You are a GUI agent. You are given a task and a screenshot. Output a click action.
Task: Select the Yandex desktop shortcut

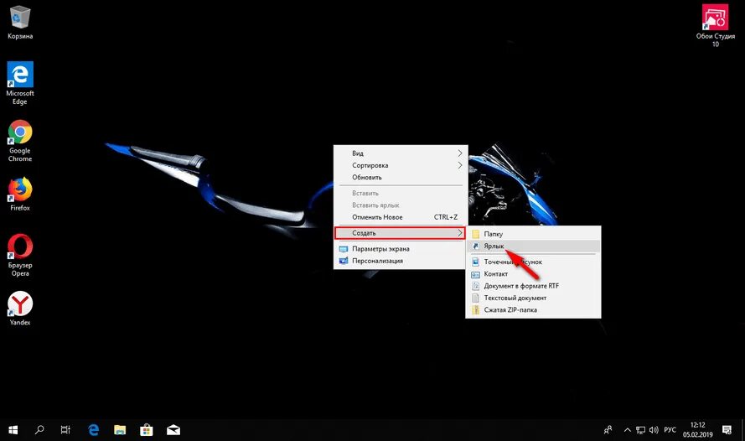point(20,309)
